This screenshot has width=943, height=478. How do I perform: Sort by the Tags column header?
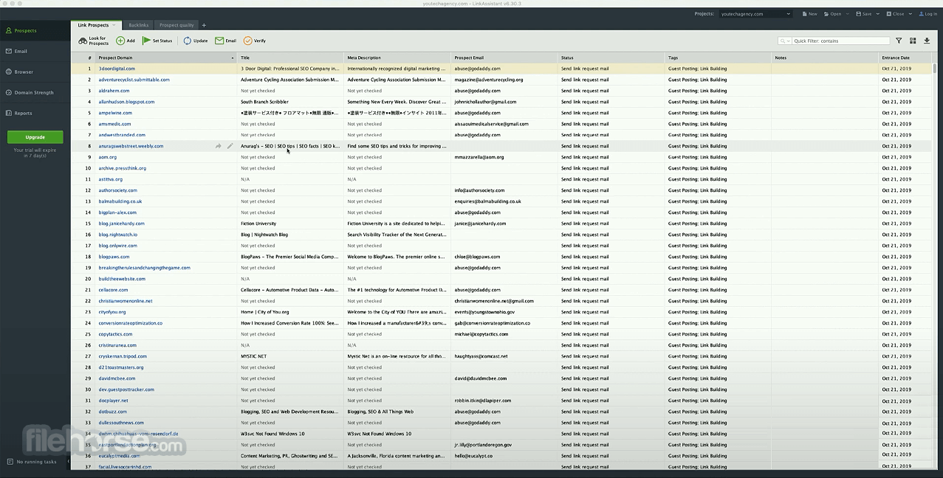click(718, 58)
